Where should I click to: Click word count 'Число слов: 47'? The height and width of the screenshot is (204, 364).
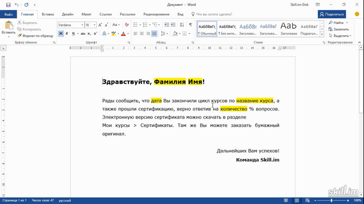click(43, 200)
